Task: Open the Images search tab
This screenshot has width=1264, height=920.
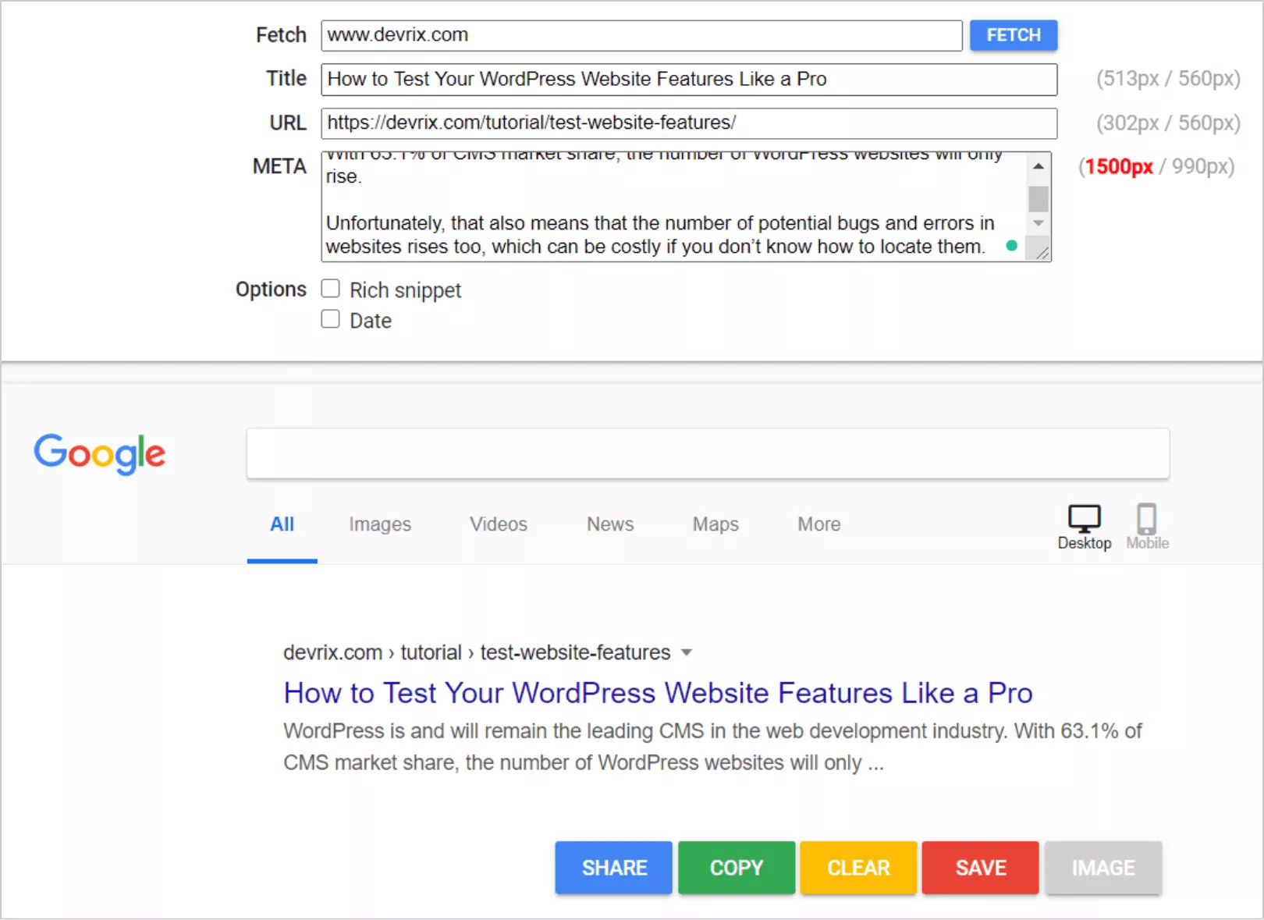Action: click(380, 524)
